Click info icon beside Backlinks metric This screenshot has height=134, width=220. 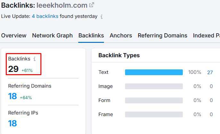pos(35,59)
